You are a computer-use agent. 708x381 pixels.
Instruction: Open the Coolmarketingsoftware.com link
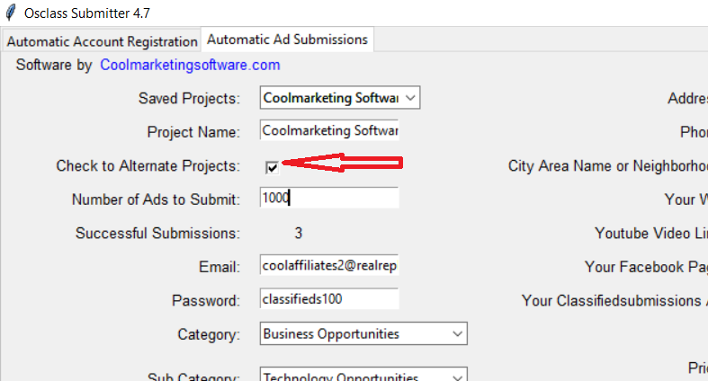pos(190,65)
